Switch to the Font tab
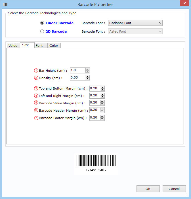 point(41,46)
